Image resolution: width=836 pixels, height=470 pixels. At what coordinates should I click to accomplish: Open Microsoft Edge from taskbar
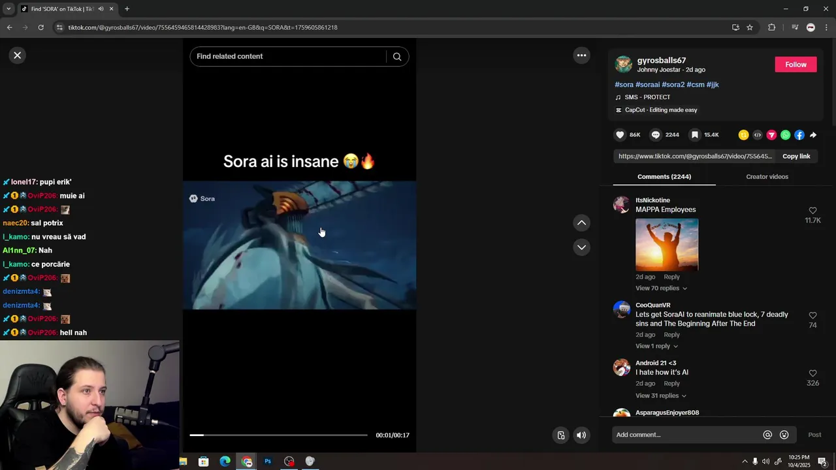tap(225, 462)
